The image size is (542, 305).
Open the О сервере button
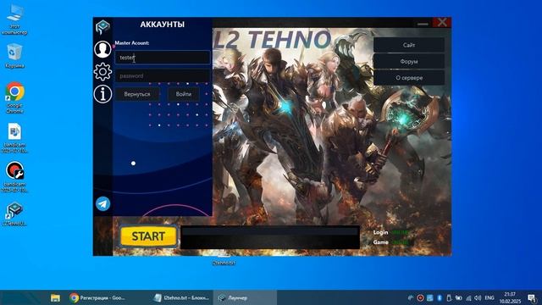(x=409, y=78)
